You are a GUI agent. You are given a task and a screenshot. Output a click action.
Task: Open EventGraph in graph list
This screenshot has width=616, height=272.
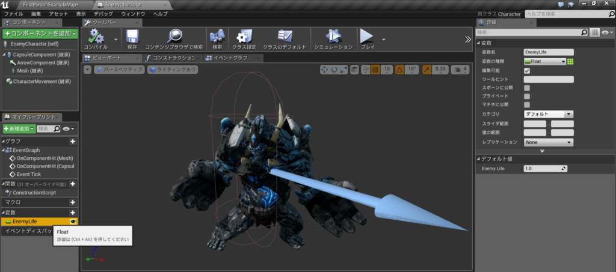[x=26, y=150]
